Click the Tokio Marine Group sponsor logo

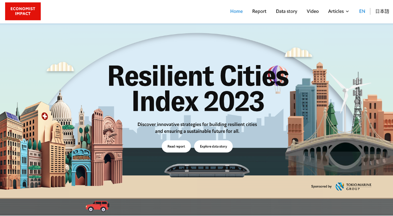click(353, 186)
